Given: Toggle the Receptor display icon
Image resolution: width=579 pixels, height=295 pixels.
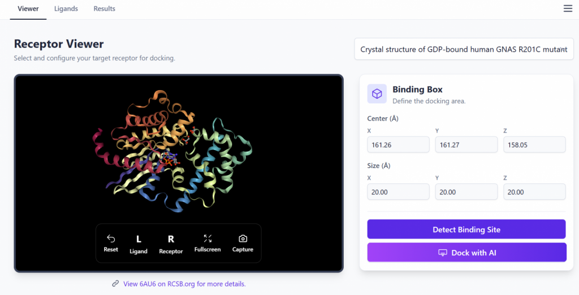Looking at the screenshot, I should (171, 239).
